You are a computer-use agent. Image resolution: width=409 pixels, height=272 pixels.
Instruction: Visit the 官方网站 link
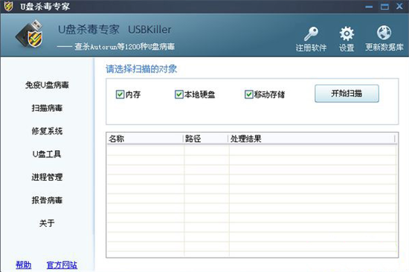62,265
